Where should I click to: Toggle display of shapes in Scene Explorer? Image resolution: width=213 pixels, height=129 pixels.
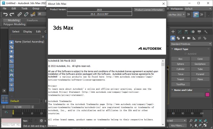(x=11, y=47)
